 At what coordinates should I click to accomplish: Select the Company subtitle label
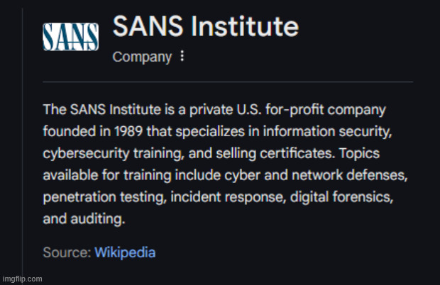click(x=142, y=57)
